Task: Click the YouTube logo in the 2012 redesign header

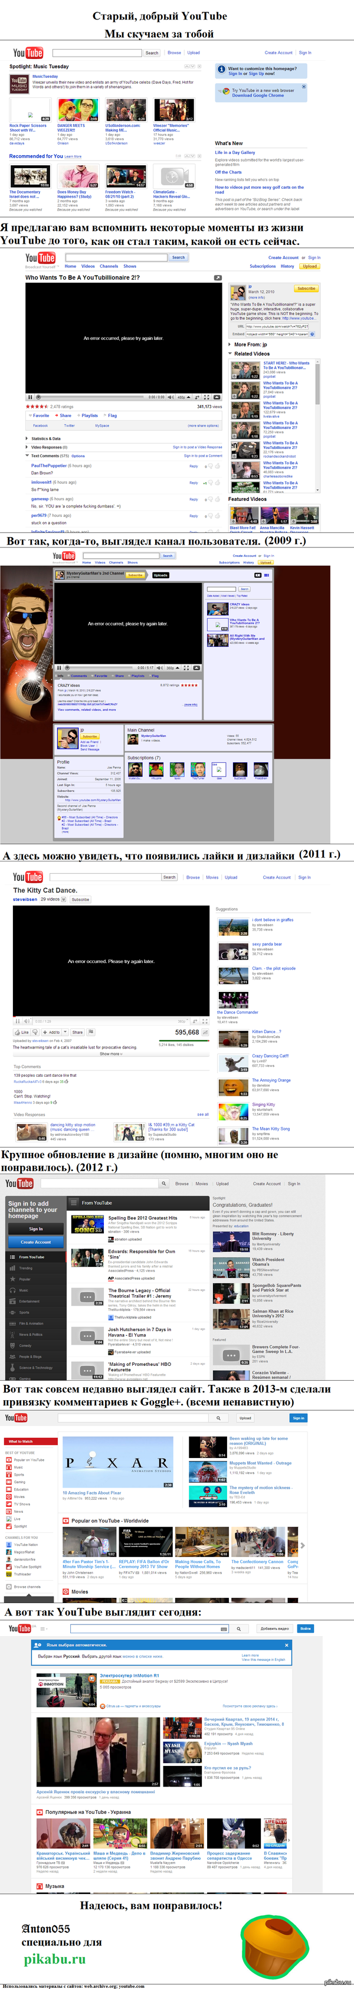Action: (19, 1184)
